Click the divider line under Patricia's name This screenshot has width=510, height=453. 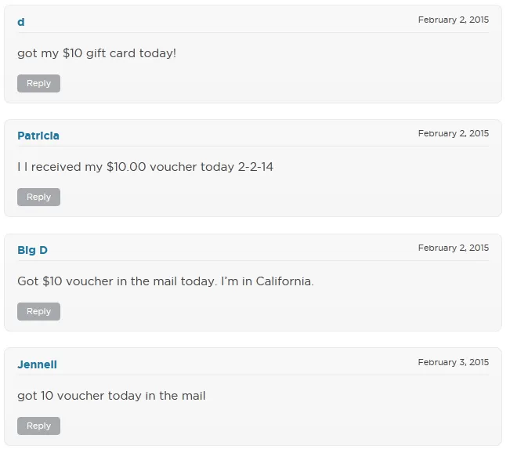point(253,147)
